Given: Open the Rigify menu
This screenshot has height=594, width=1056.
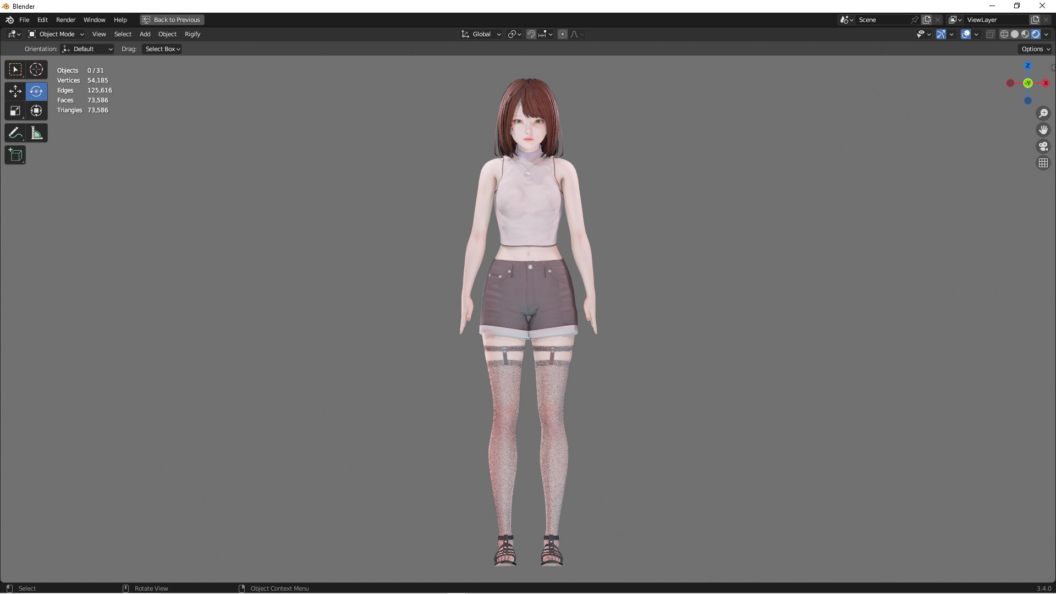Looking at the screenshot, I should coord(193,34).
